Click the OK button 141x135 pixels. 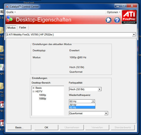click(46, 127)
